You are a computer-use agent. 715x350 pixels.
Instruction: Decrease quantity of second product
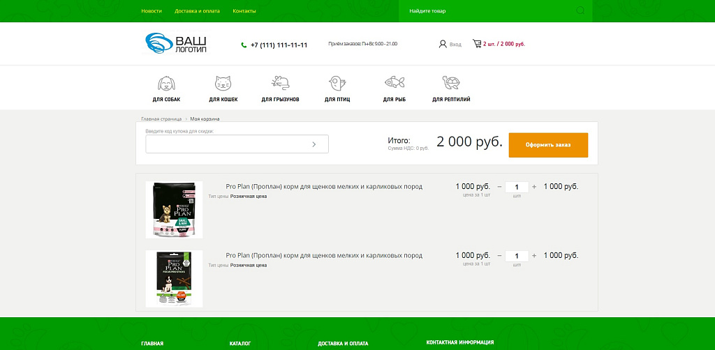click(499, 256)
